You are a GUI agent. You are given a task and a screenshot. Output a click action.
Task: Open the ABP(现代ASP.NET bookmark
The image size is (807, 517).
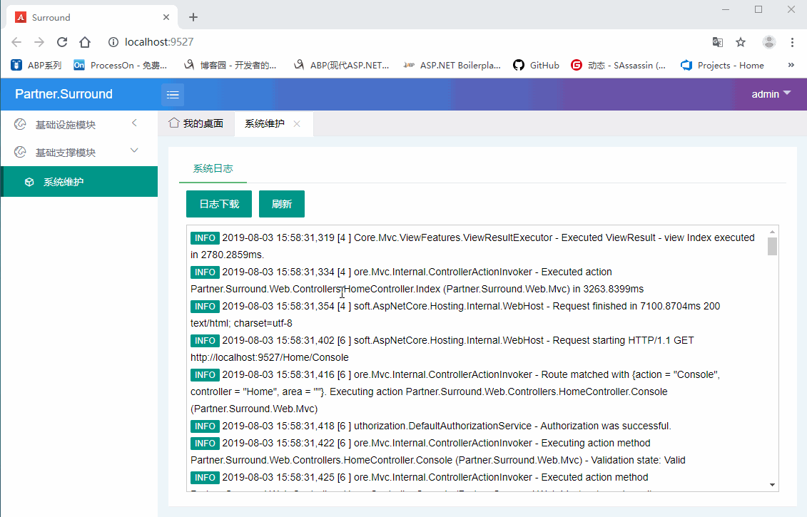click(x=342, y=66)
